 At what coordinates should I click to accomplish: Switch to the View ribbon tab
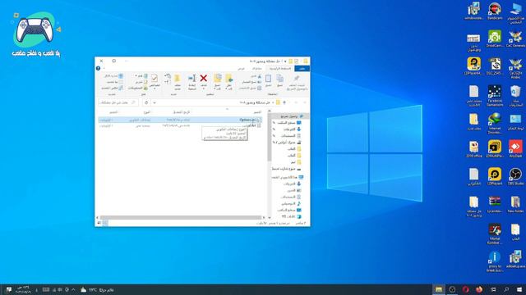(241, 69)
